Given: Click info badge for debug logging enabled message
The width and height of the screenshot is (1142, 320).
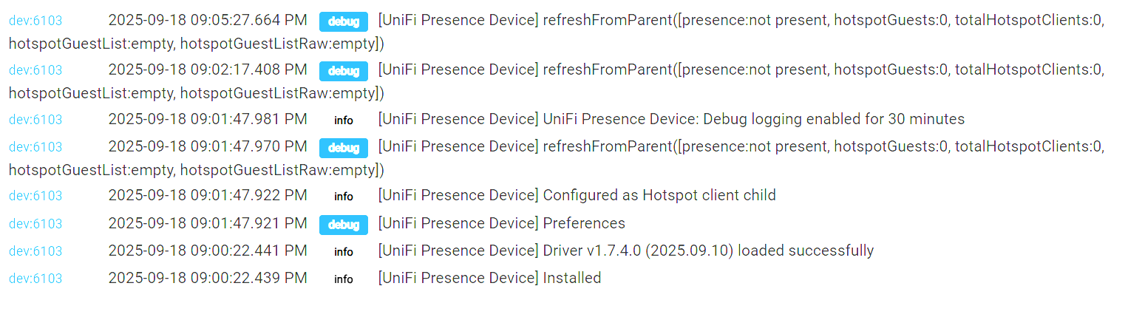Looking at the screenshot, I should [x=344, y=120].
